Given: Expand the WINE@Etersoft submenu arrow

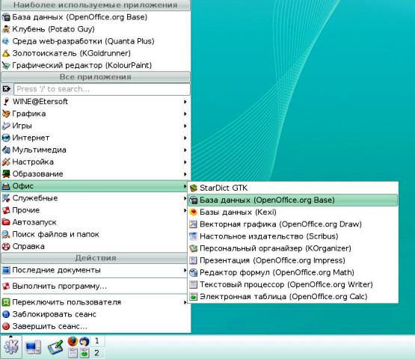Looking at the screenshot, I should (x=185, y=102).
